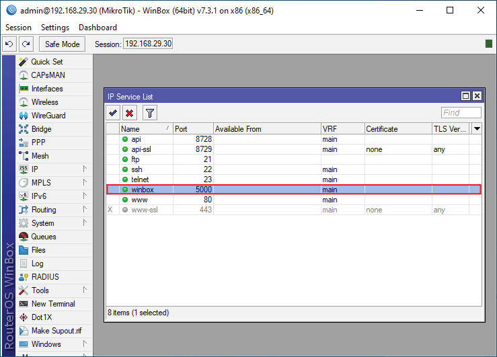Select the ftp service row
Image resolution: width=497 pixels, height=357 pixels.
pos(294,159)
